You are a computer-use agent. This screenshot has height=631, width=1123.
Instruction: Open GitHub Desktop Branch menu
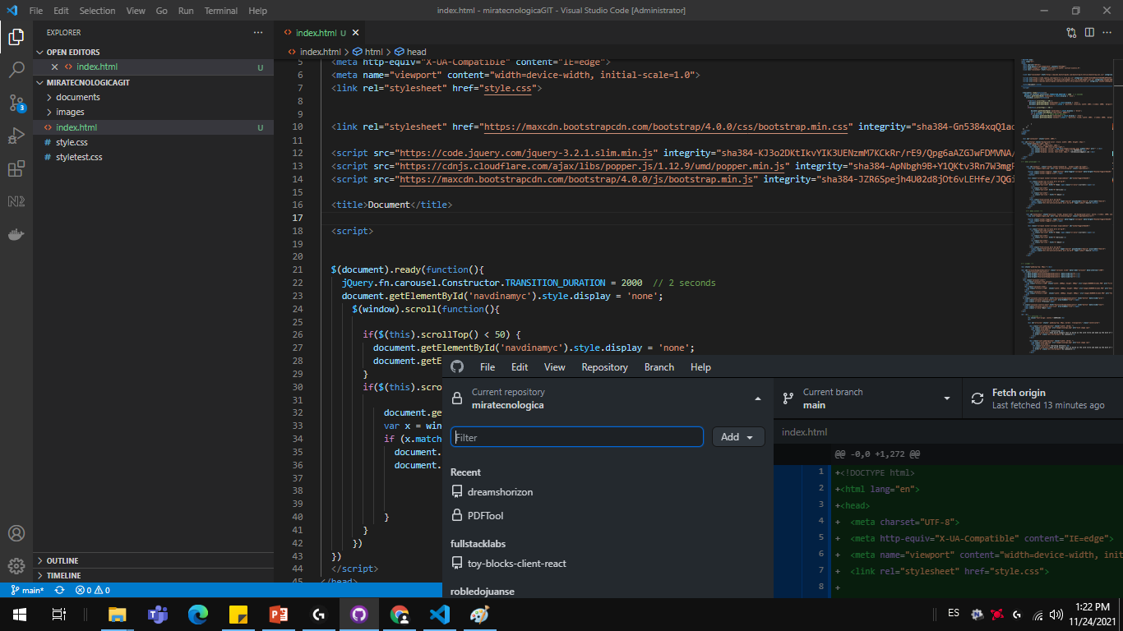click(x=659, y=367)
